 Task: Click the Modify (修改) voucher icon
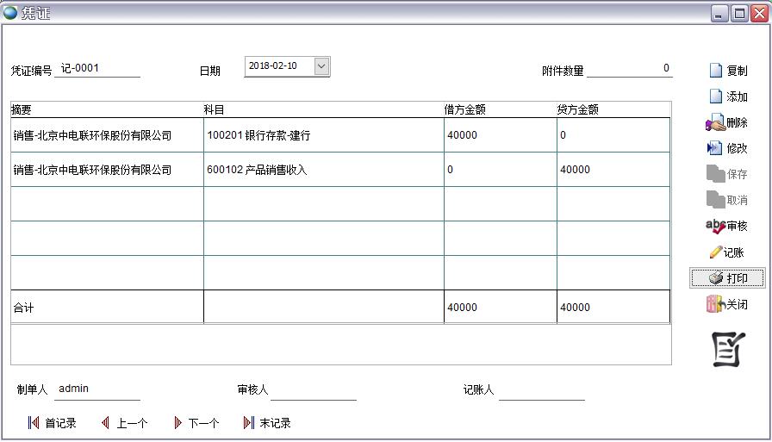(x=714, y=148)
